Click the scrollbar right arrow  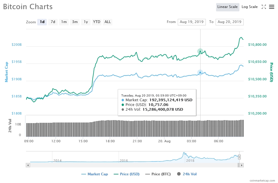pos(242,165)
